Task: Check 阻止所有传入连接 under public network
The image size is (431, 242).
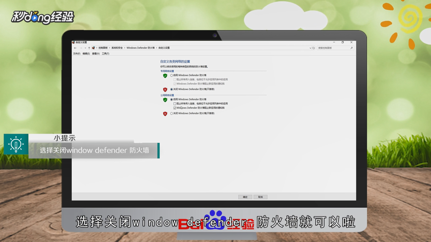Action: [175, 104]
